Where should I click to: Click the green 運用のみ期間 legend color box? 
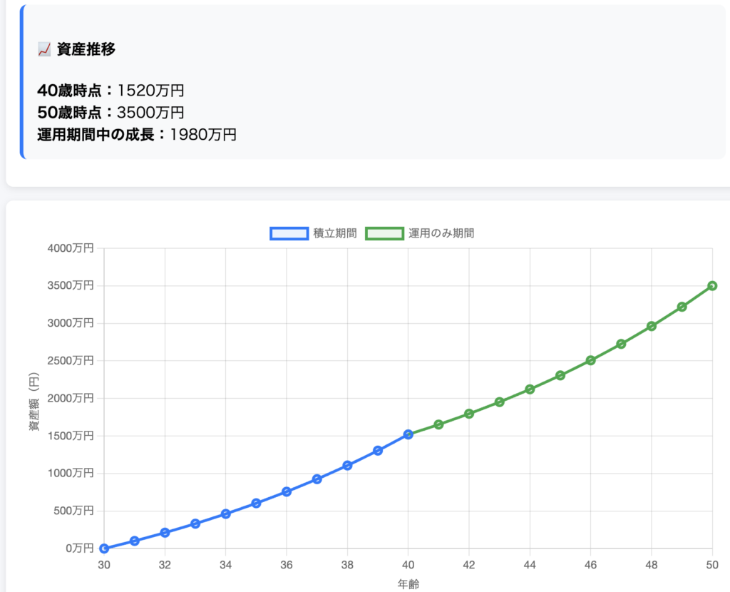pyautogui.click(x=384, y=233)
